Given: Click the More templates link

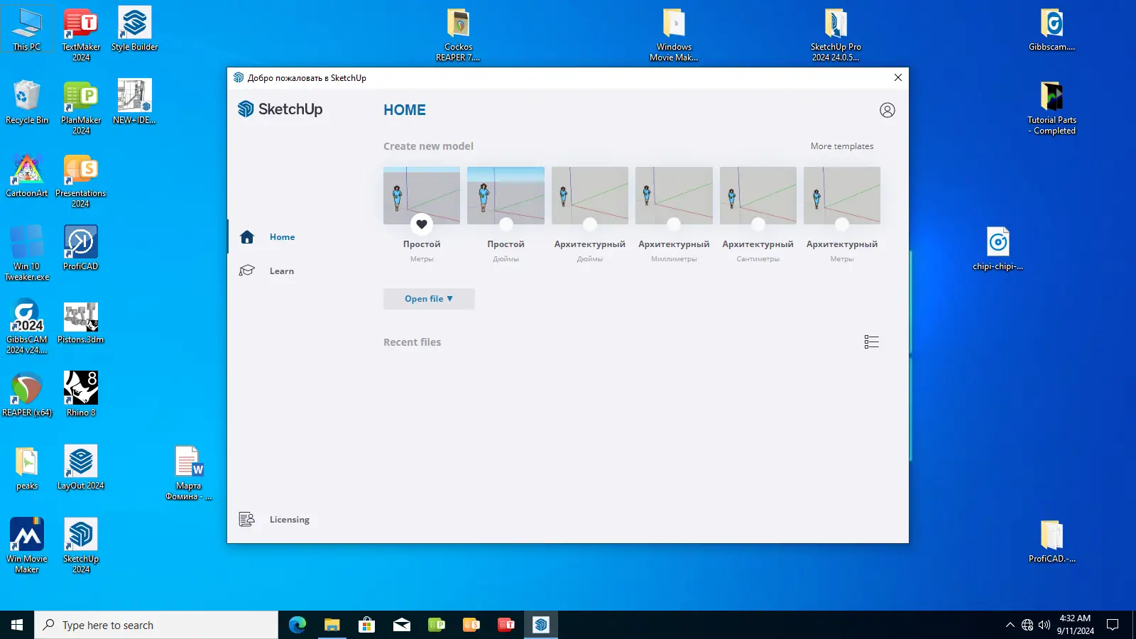Looking at the screenshot, I should [842, 146].
